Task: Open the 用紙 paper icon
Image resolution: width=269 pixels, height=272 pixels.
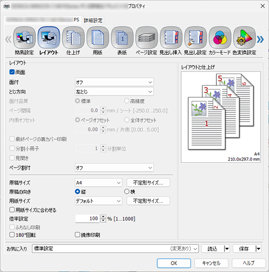Action: coord(98,38)
